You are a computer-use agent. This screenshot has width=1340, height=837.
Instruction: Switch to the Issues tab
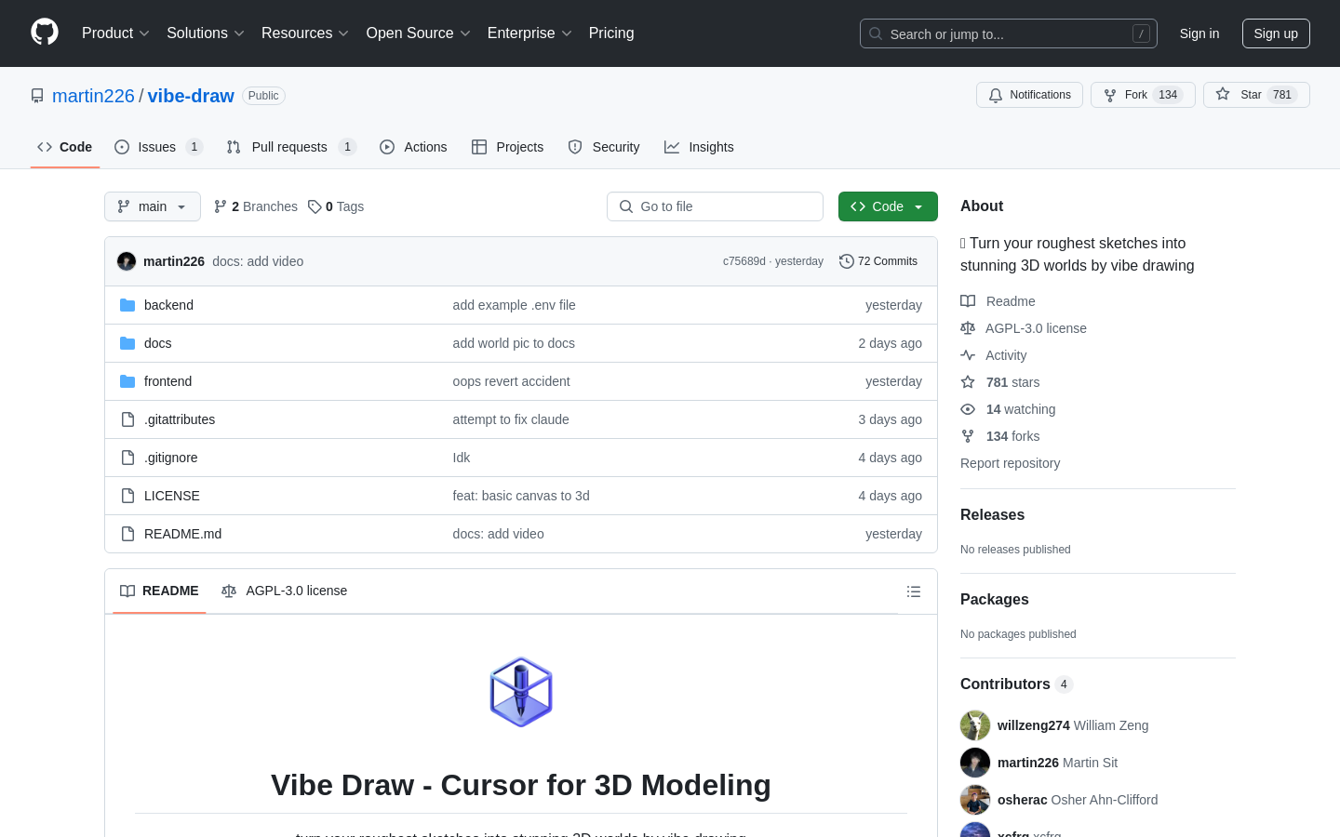158,147
